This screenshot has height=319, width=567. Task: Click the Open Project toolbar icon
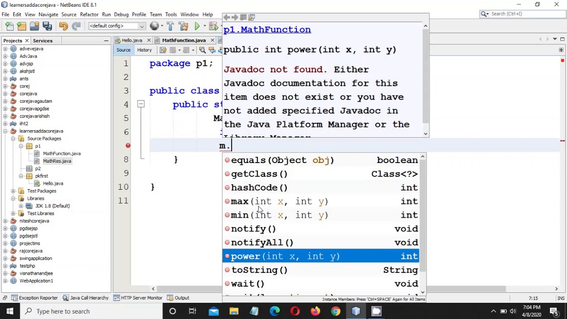pyautogui.click(x=34, y=27)
